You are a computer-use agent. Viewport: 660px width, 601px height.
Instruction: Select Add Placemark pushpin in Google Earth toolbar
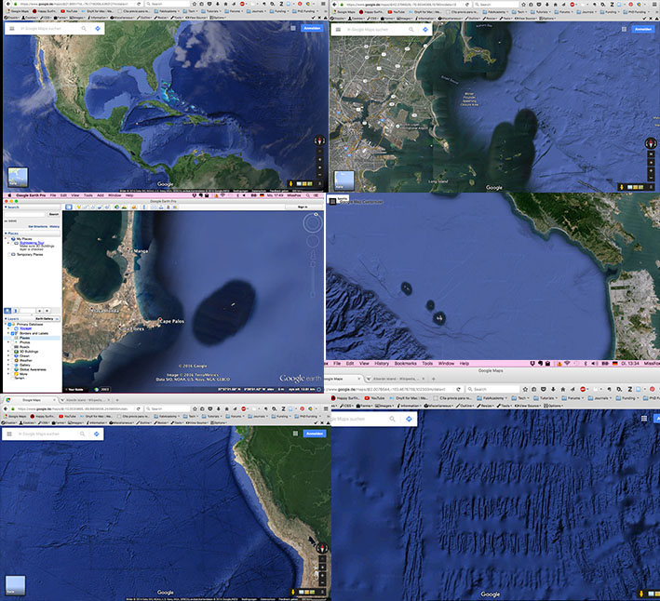click(78, 207)
